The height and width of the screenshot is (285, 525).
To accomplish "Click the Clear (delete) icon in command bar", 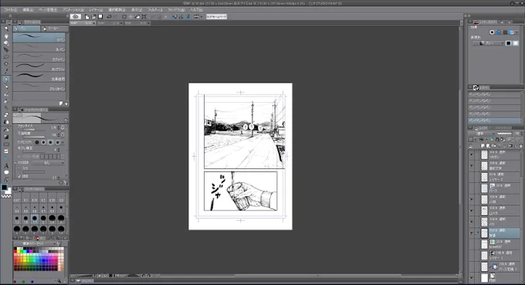I will (x=124, y=16).
